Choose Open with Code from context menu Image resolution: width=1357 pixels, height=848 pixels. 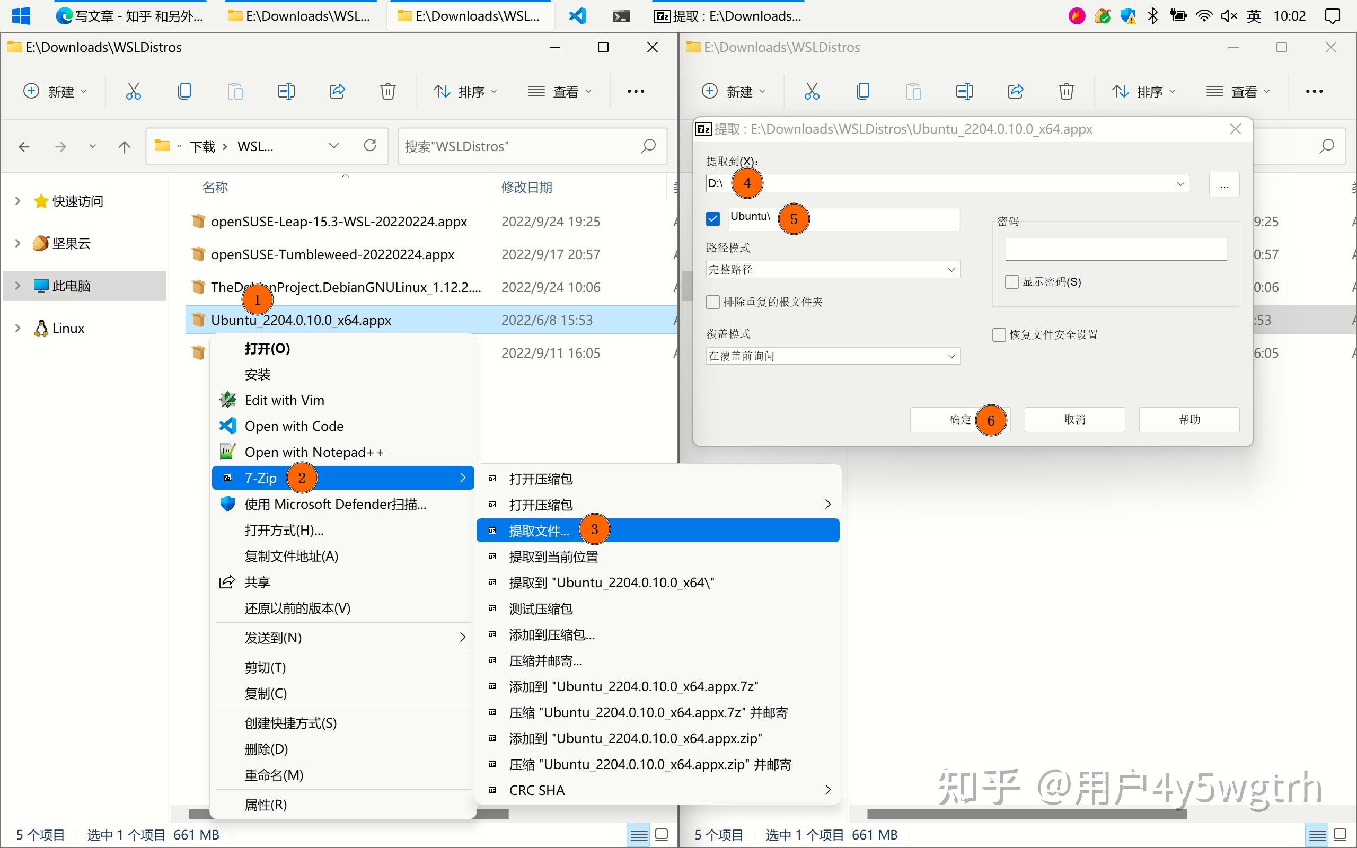pyautogui.click(x=342, y=426)
